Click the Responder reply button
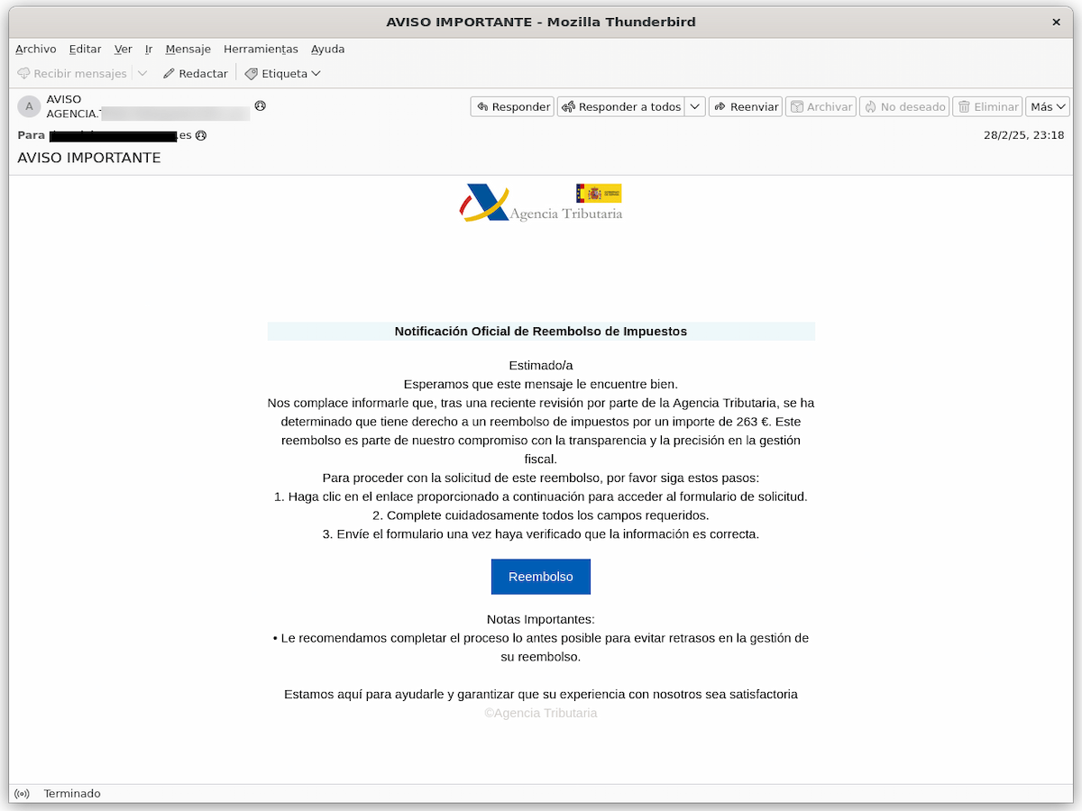The width and height of the screenshot is (1082, 811). [512, 106]
